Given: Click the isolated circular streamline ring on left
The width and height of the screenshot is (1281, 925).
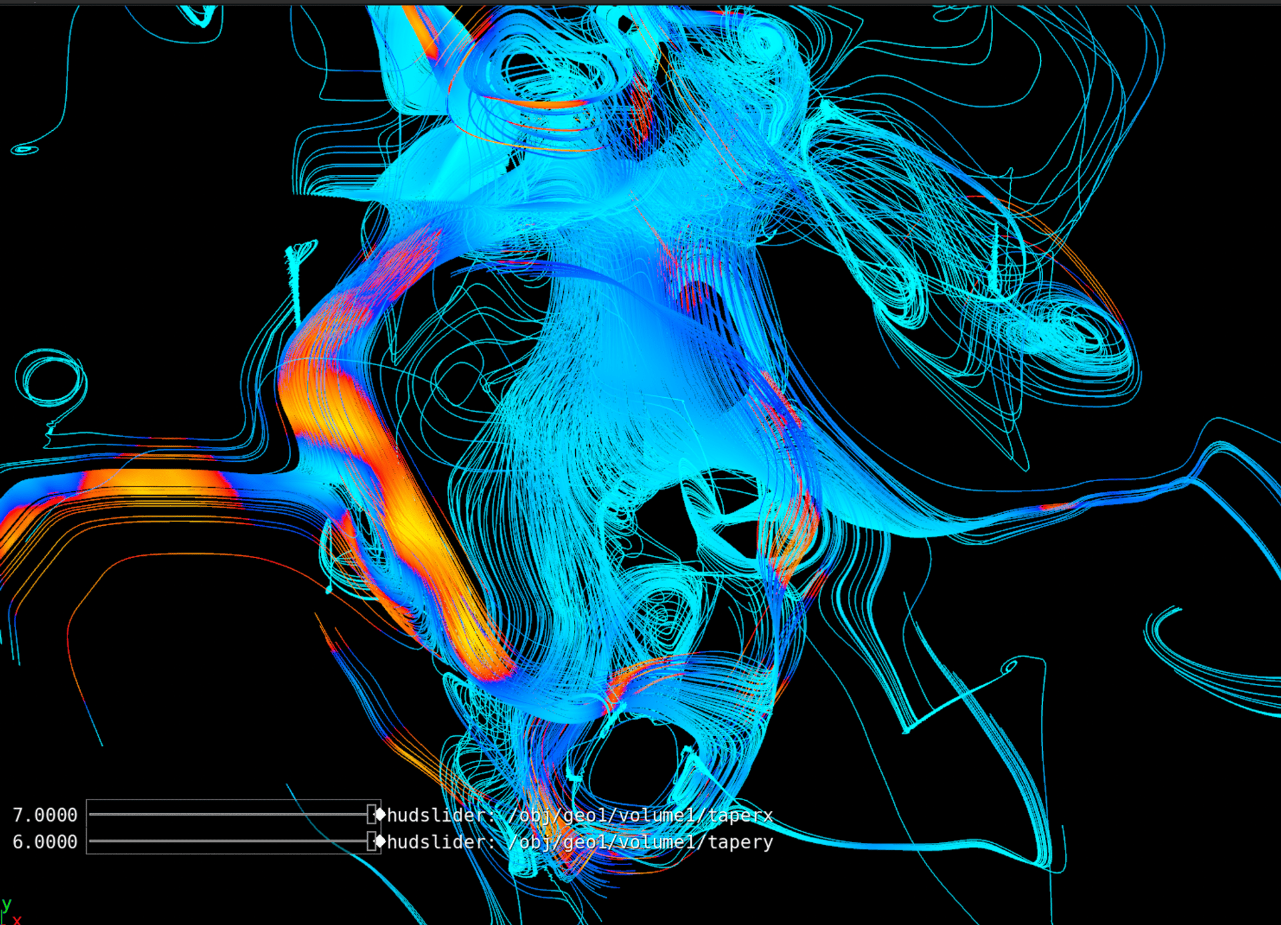Looking at the screenshot, I should tap(51, 380).
